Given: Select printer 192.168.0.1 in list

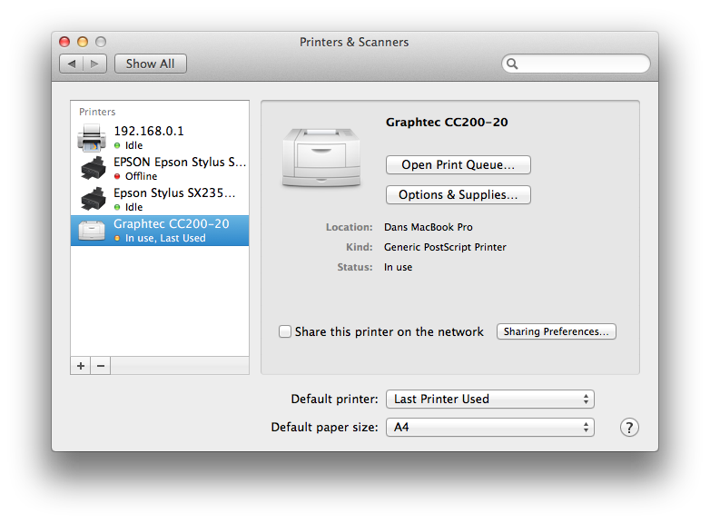Looking at the screenshot, I should pyautogui.click(x=160, y=138).
